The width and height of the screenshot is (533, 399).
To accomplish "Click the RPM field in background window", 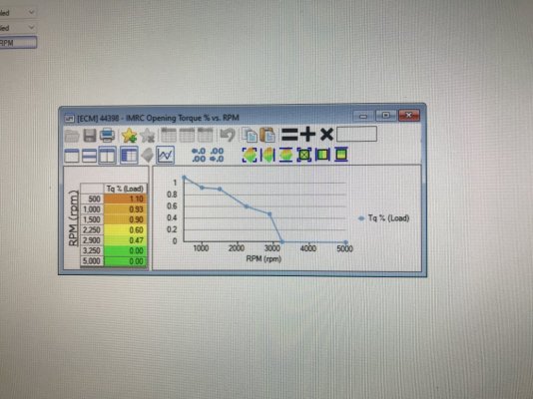I will pos(18,43).
